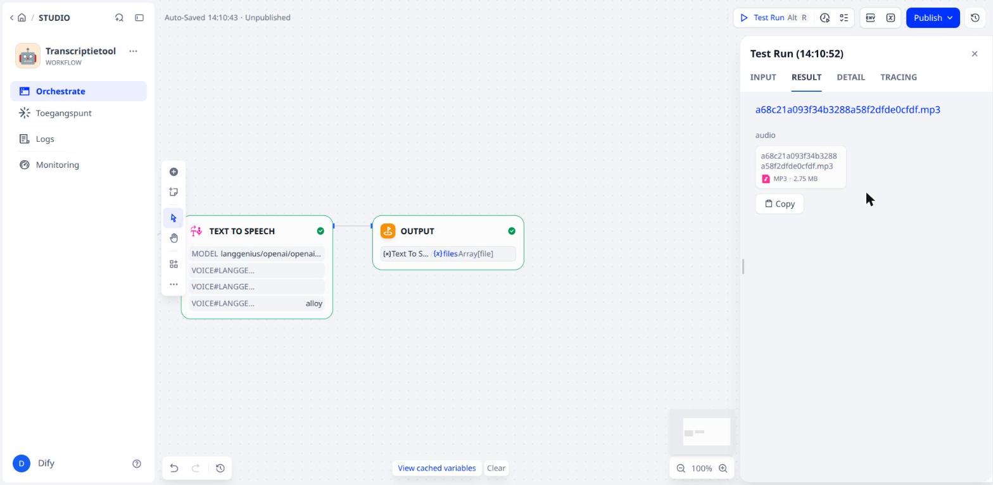Switch to the TRACING tab
Image resolution: width=993 pixels, height=485 pixels.
899,77
